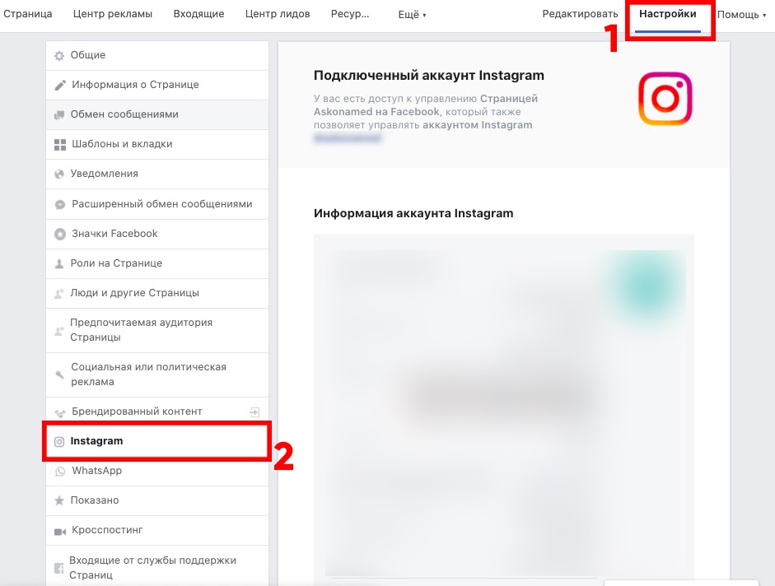This screenshot has height=586, width=775.
Task: Select Роли на Странице in the sidebar
Action: click(157, 263)
